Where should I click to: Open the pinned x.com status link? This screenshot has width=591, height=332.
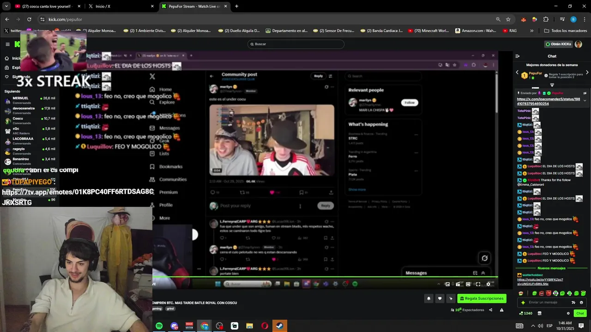[x=549, y=101]
